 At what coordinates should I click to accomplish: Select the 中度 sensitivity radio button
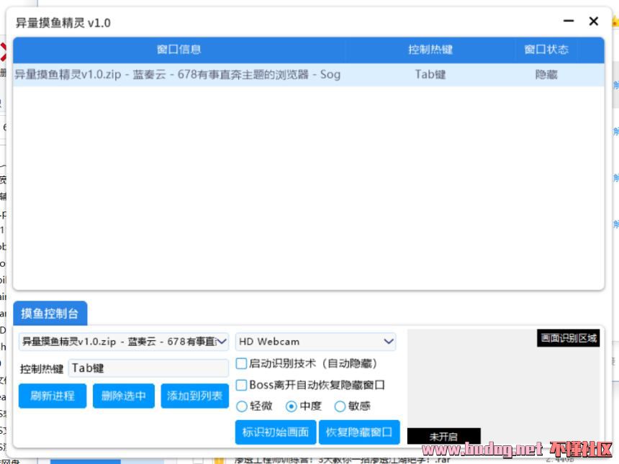(x=292, y=406)
